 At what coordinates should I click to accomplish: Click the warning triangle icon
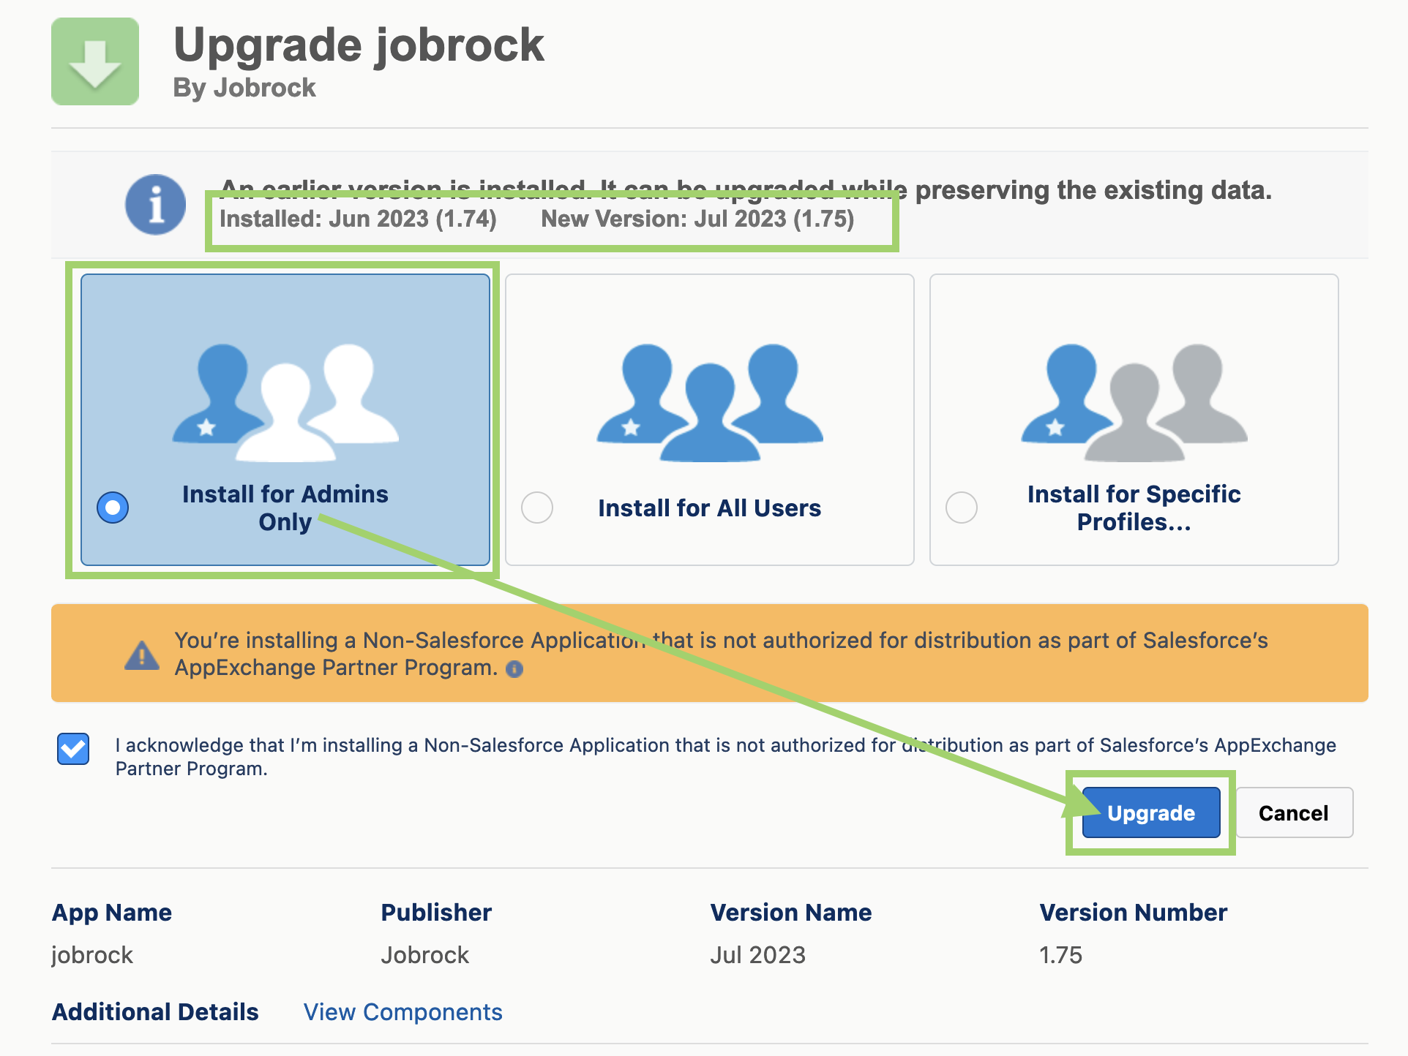pos(142,655)
